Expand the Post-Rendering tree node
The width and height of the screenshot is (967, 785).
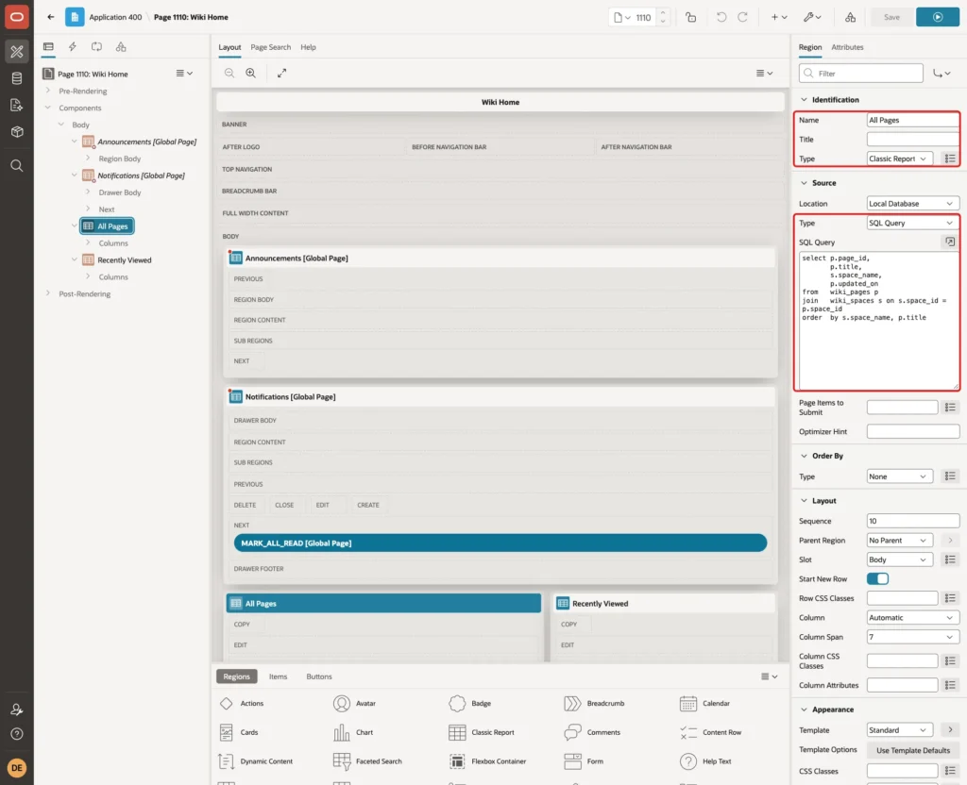[x=48, y=293]
